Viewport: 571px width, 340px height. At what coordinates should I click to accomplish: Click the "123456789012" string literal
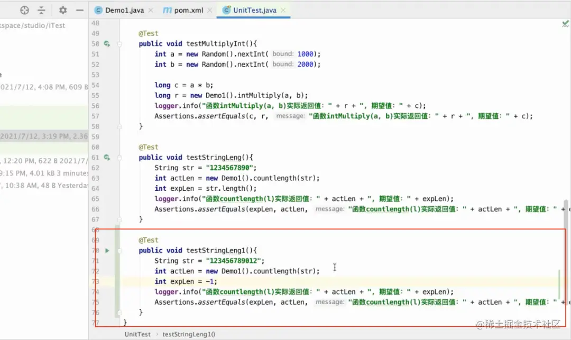click(234, 261)
